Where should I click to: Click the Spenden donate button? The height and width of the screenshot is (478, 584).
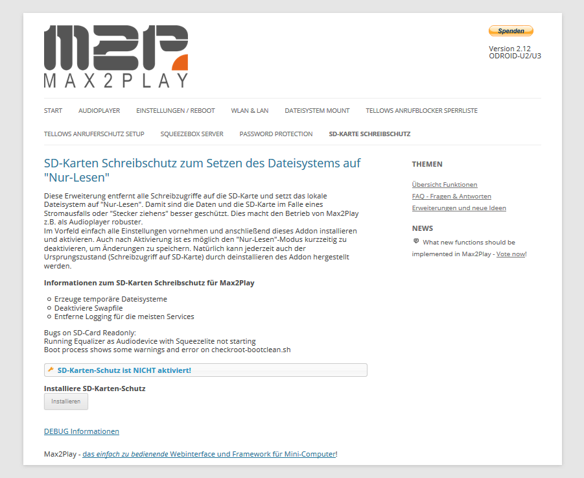tap(511, 31)
